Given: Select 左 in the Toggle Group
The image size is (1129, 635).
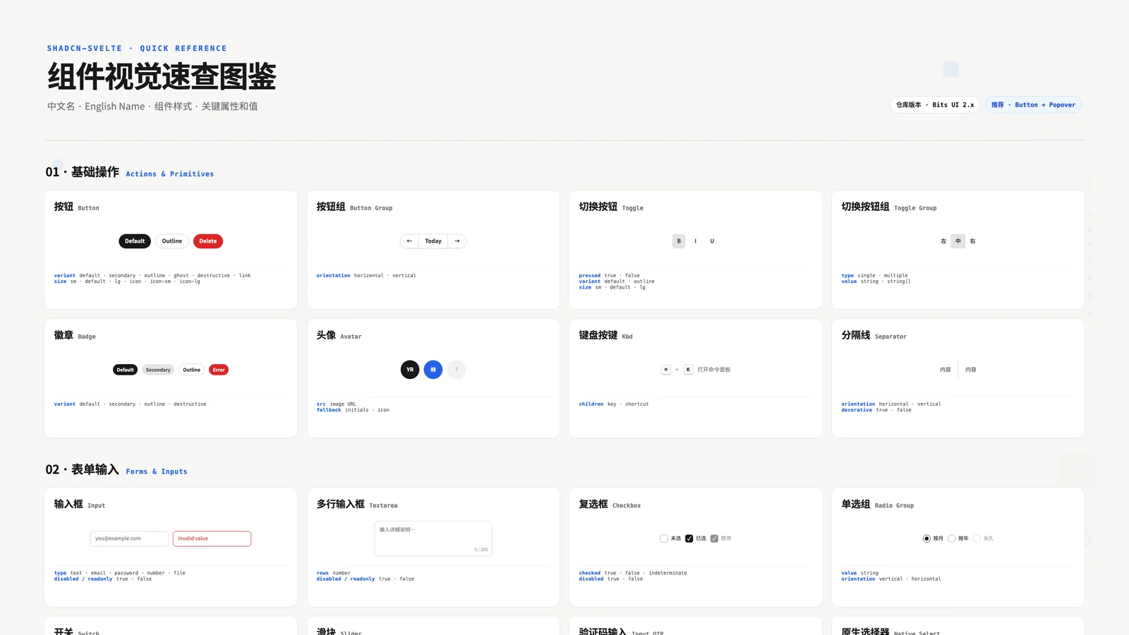Looking at the screenshot, I should (943, 241).
